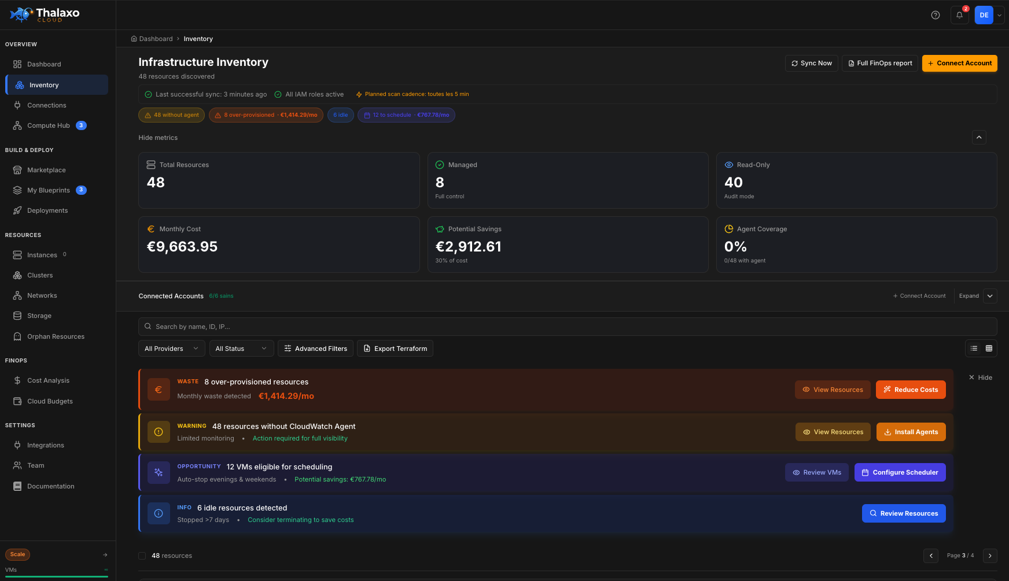
Task: Open the All Providers dropdown
Action: pos(172,349)
